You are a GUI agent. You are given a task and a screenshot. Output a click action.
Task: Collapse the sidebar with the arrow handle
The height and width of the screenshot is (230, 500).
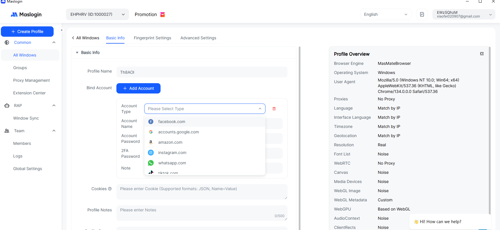(61, 30)
